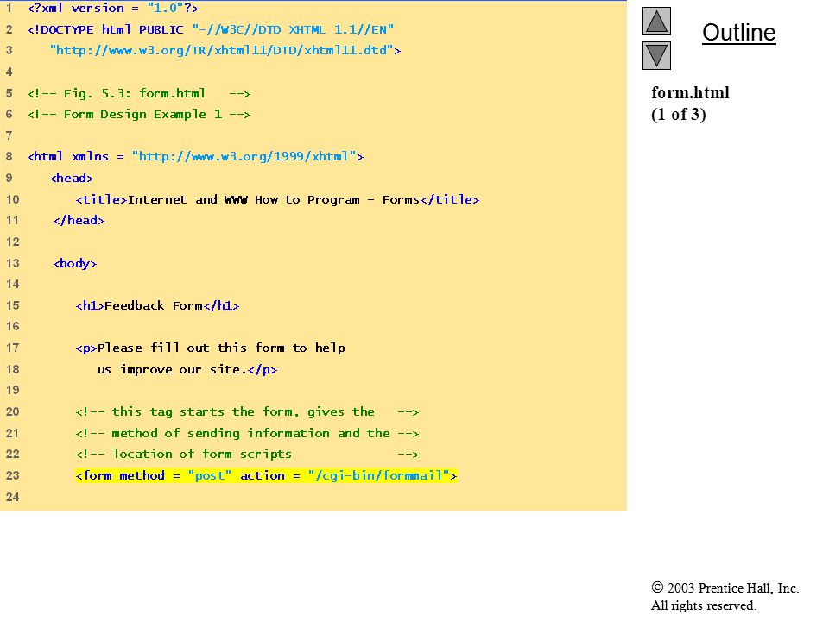Click the down arrow navigation button
829x621 pixels.
656,55
